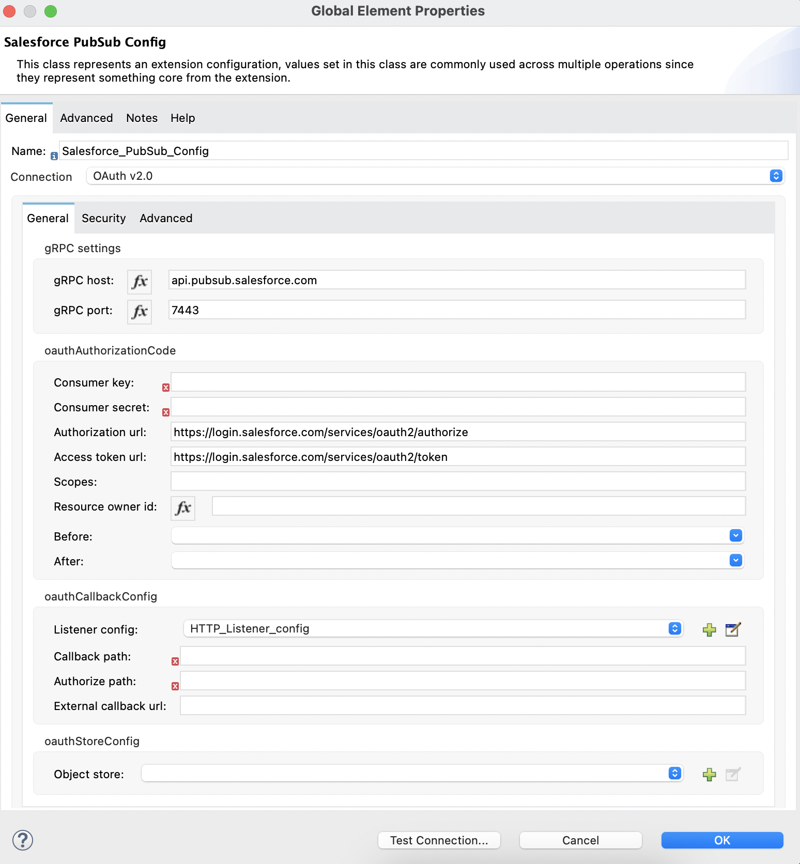Screen dimensions: 800x864
Task: Edit the HTTP_Listener_config with the edit icon
Action: click(x=733, y=629)
